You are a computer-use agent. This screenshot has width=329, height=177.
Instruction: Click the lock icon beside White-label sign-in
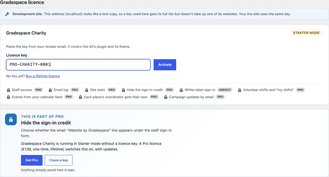(181, 90)
